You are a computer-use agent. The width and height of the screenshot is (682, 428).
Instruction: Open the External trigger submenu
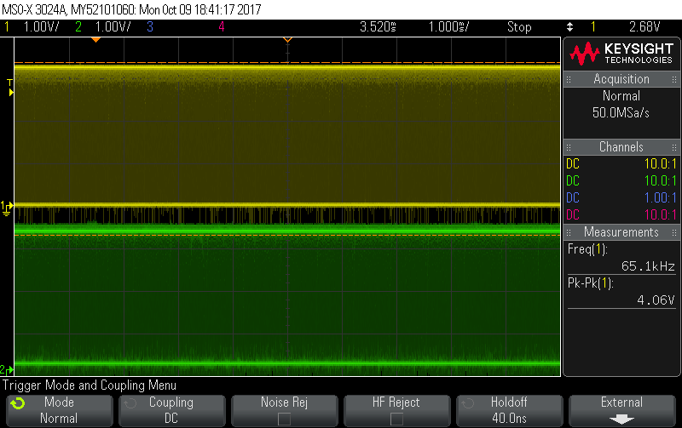622,410
